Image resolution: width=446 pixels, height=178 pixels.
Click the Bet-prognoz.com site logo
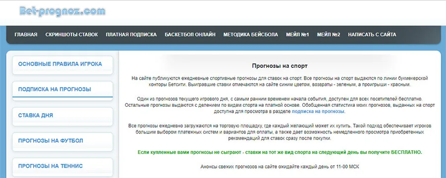pyautogui.click(x=62, y=11)
